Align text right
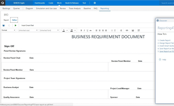This screenshot has height=106, width=174. (x=103, y=30)
